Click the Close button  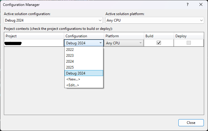191,123
